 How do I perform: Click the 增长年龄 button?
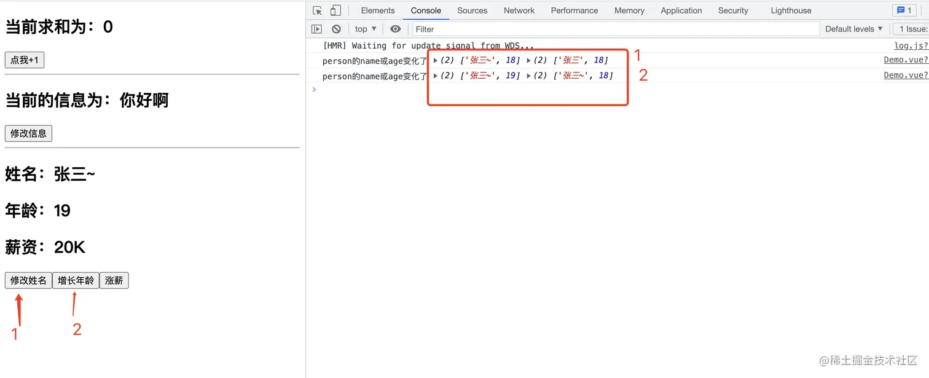pyautogui.click(x=76, y=281)
